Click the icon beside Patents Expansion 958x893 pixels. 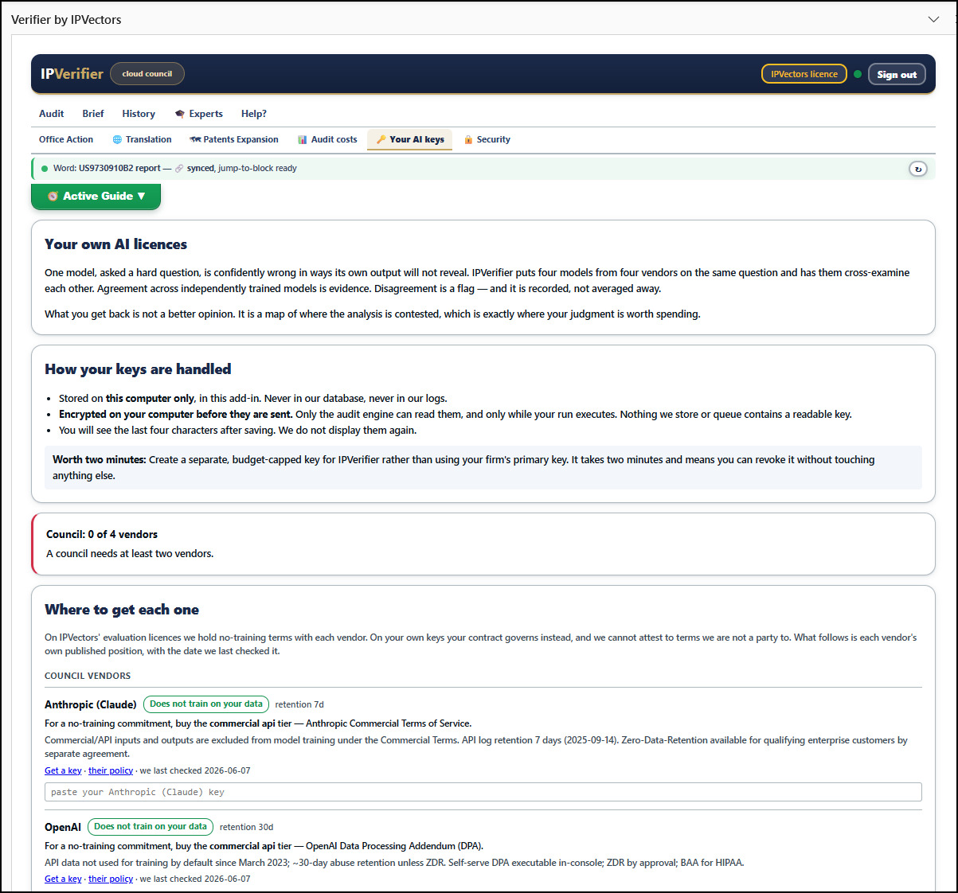click(x=195, y=139)
